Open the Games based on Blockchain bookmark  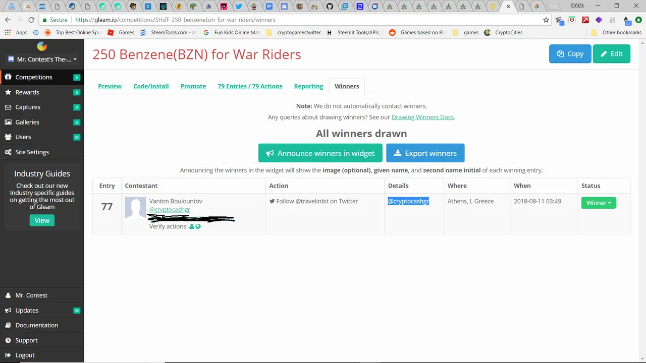click(x=417, y=32)
